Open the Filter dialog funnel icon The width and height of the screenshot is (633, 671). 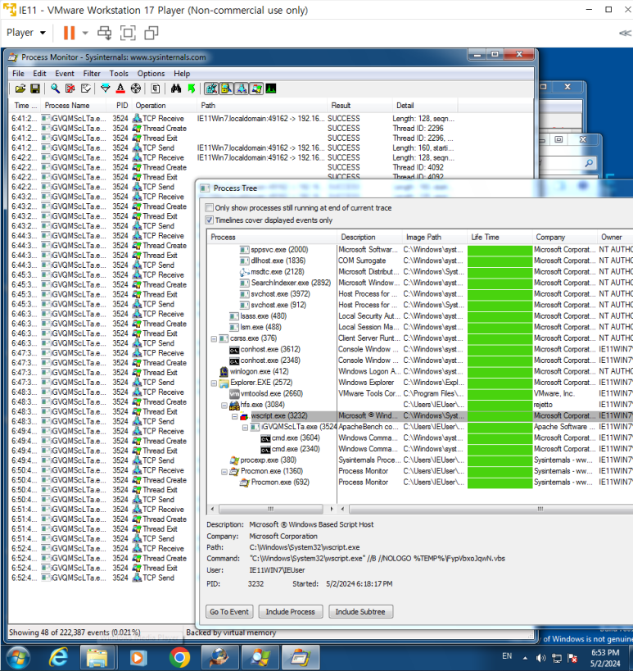tap(105, 88)
